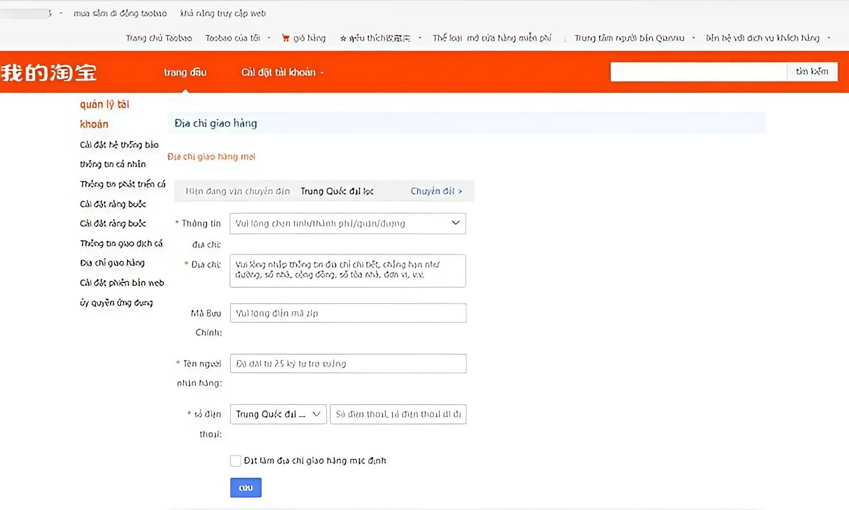Open web version settings in the sidebar
Viewport: 849px width, 510px height.
[x=122, y=283]
